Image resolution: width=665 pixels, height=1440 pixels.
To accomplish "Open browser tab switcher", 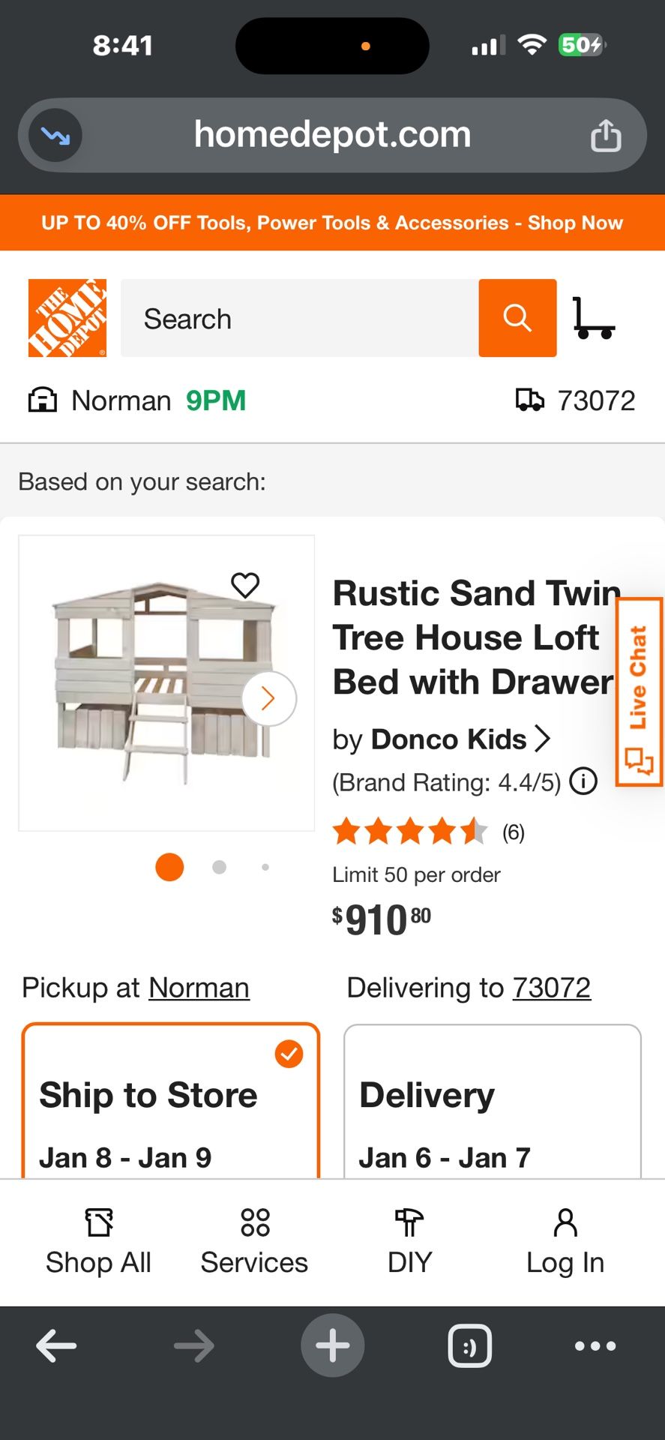I will pos(469,1346).
